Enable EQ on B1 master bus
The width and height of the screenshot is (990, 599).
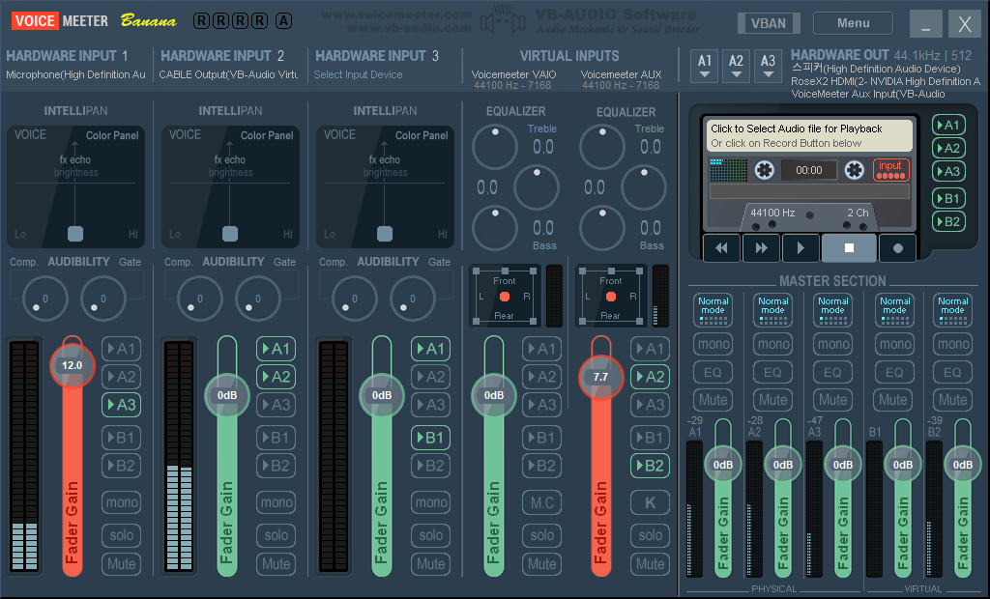894,372
